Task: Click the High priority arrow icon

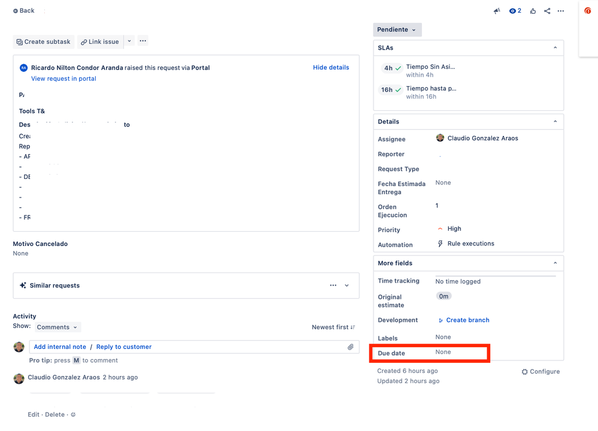Action: (x=440, y=229)
